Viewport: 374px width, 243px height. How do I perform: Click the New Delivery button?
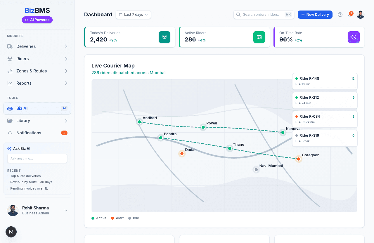(315, 15)
